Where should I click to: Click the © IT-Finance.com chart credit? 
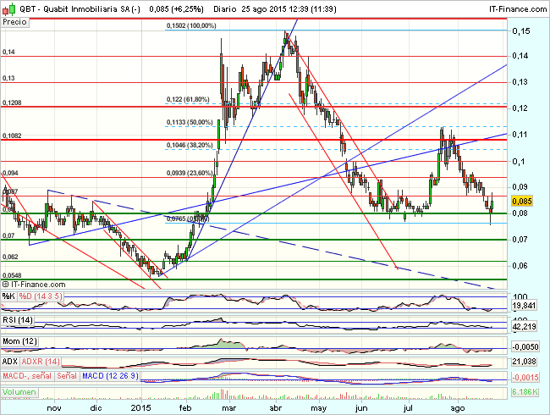click(34, 285)
